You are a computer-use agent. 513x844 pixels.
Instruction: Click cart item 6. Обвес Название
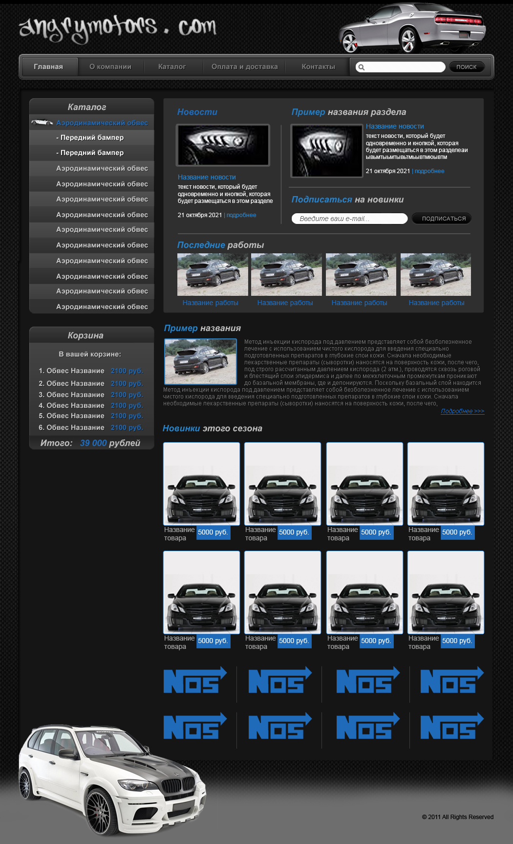pyautogui.click(x=71, y=427)
